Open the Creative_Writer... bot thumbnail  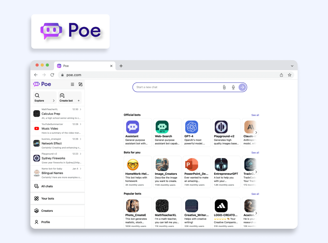pos(192,206)
